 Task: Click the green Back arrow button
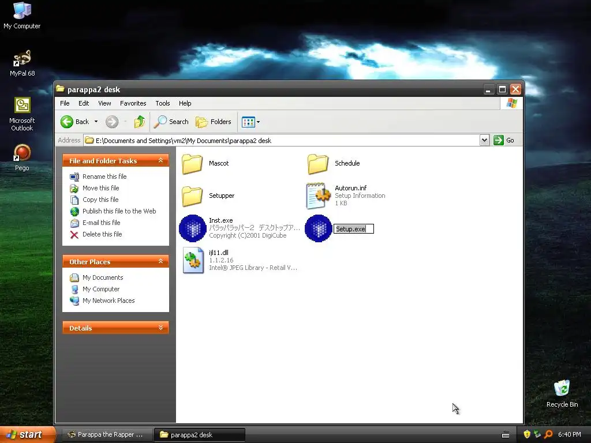coord(67,122)
